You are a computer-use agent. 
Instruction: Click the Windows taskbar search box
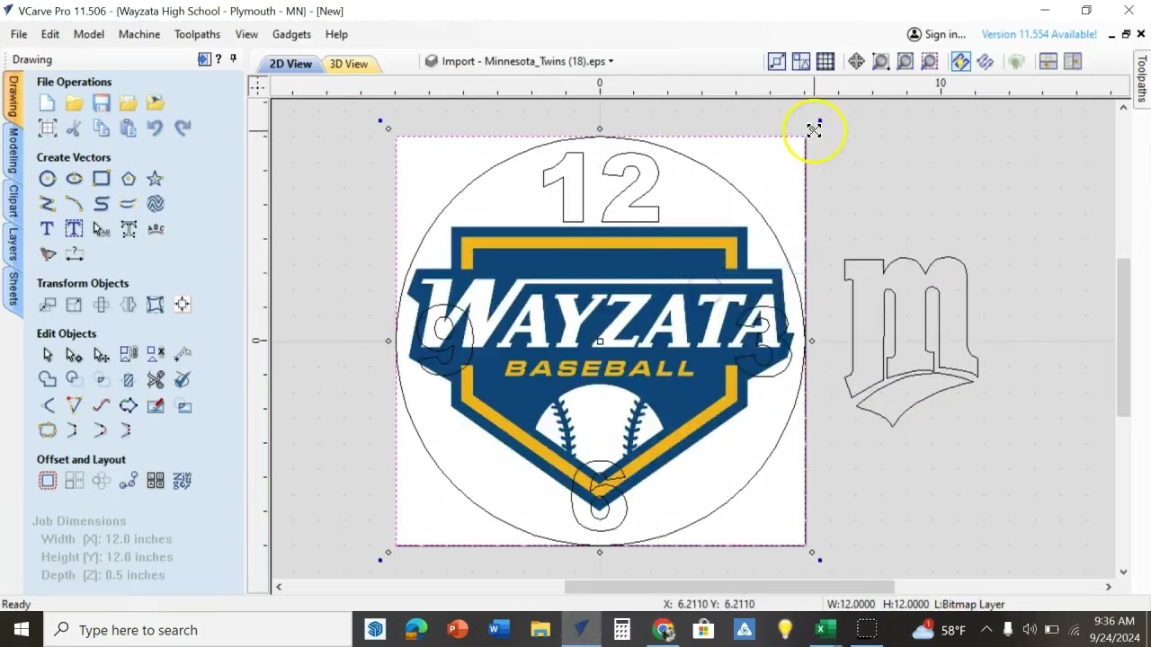(199, 630)
